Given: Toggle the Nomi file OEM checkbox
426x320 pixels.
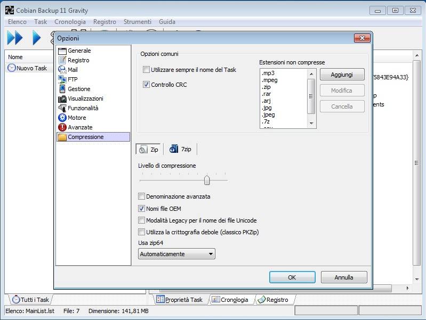Looking at the screenshot, I should pos(142,209).
